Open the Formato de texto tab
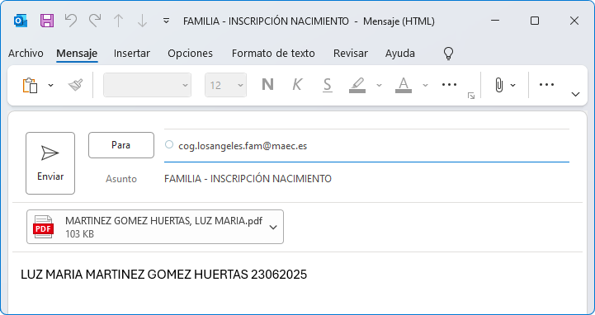The image size is (595, 315). tap(273, 54)
